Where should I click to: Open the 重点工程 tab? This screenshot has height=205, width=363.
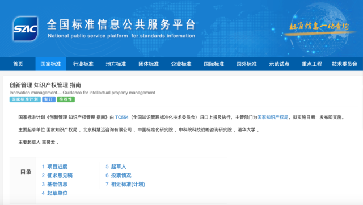tap(311, 64)
